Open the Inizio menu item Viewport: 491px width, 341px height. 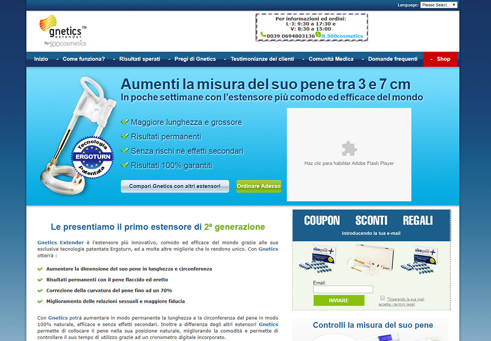pyautogui.click(x=41, y=59)
